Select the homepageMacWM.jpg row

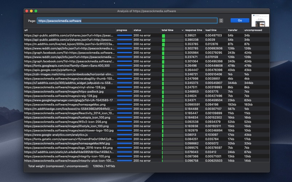coord(147,143)
